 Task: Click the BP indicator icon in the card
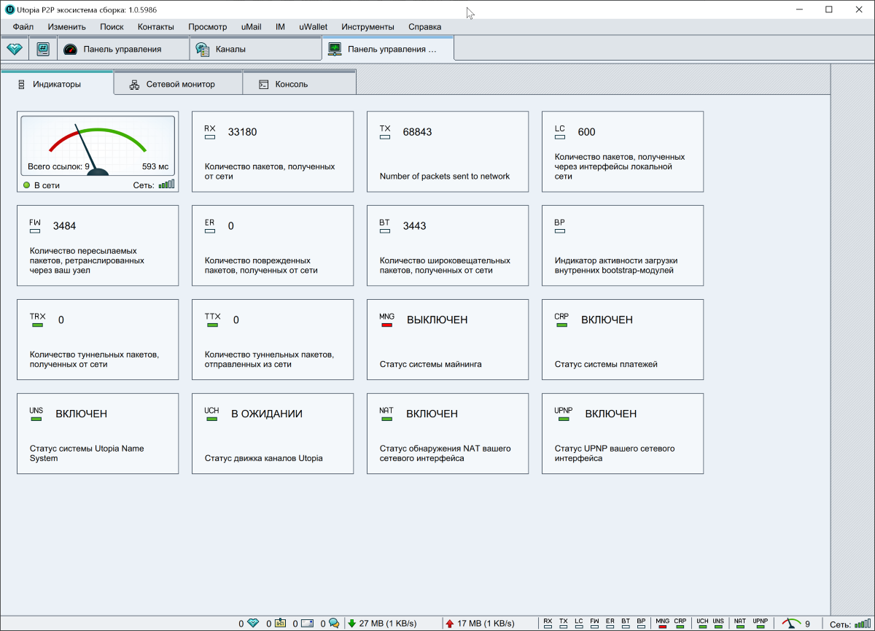click(560, 226)
